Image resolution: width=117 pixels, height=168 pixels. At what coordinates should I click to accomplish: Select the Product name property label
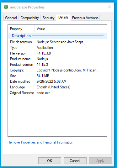(20, 59)
